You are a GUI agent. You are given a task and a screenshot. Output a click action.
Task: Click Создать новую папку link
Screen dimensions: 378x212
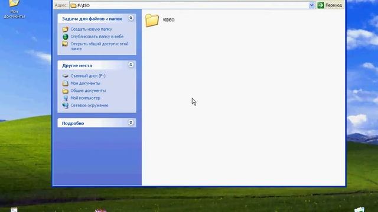(91, 29)
